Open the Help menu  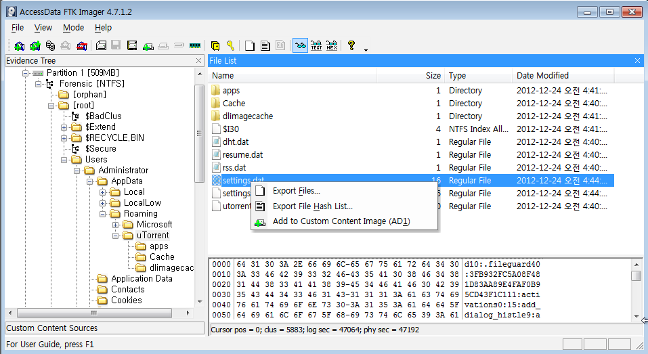click(103, 28)
